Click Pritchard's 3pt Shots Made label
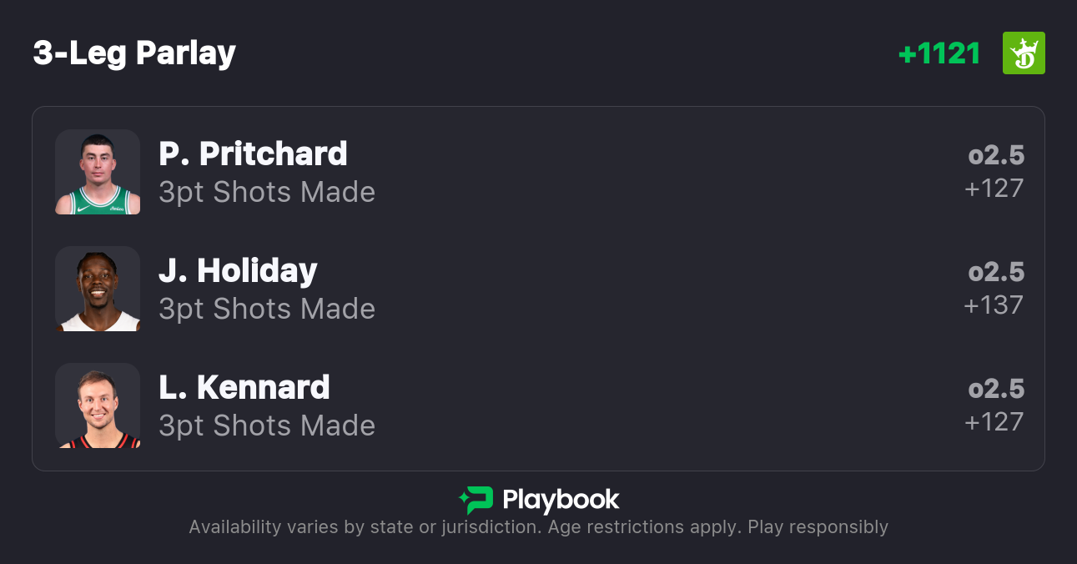Viewport: 1077px width, 564px height. point(267,192)
